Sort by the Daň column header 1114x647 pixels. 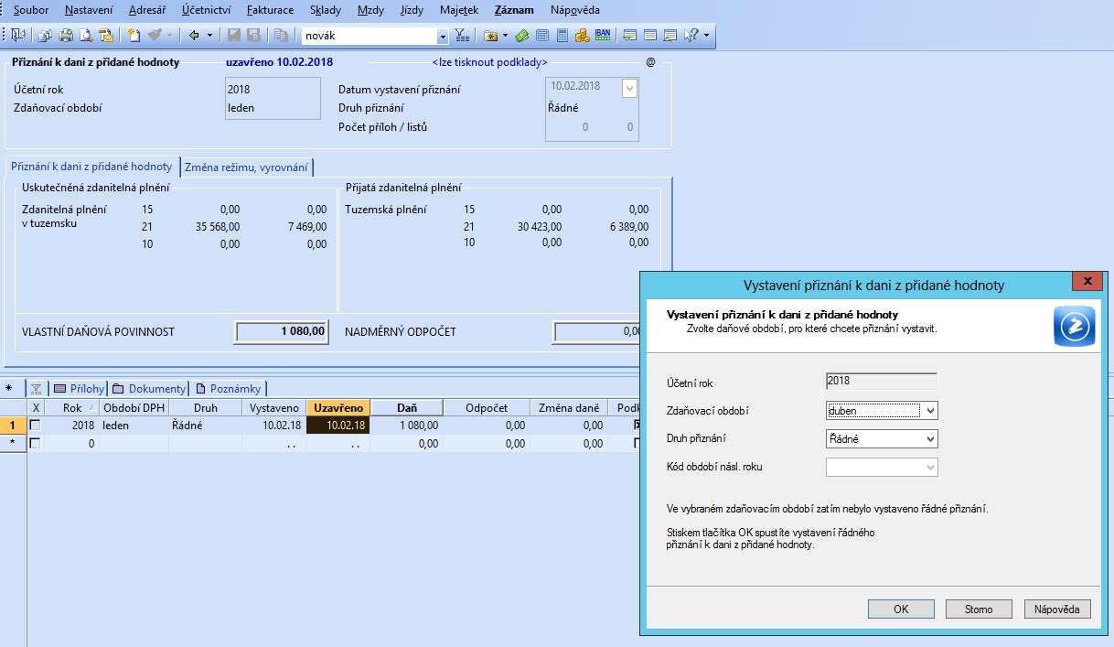click(x=406, y=408)
